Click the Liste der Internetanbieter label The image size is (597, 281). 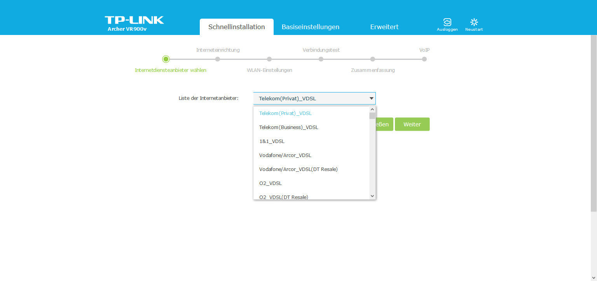pos(208,98)
